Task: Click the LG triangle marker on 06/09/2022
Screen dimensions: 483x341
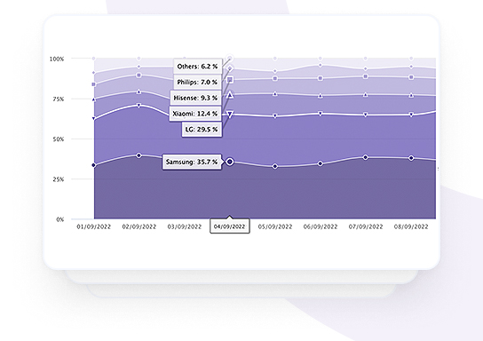Action: (320, 114)
